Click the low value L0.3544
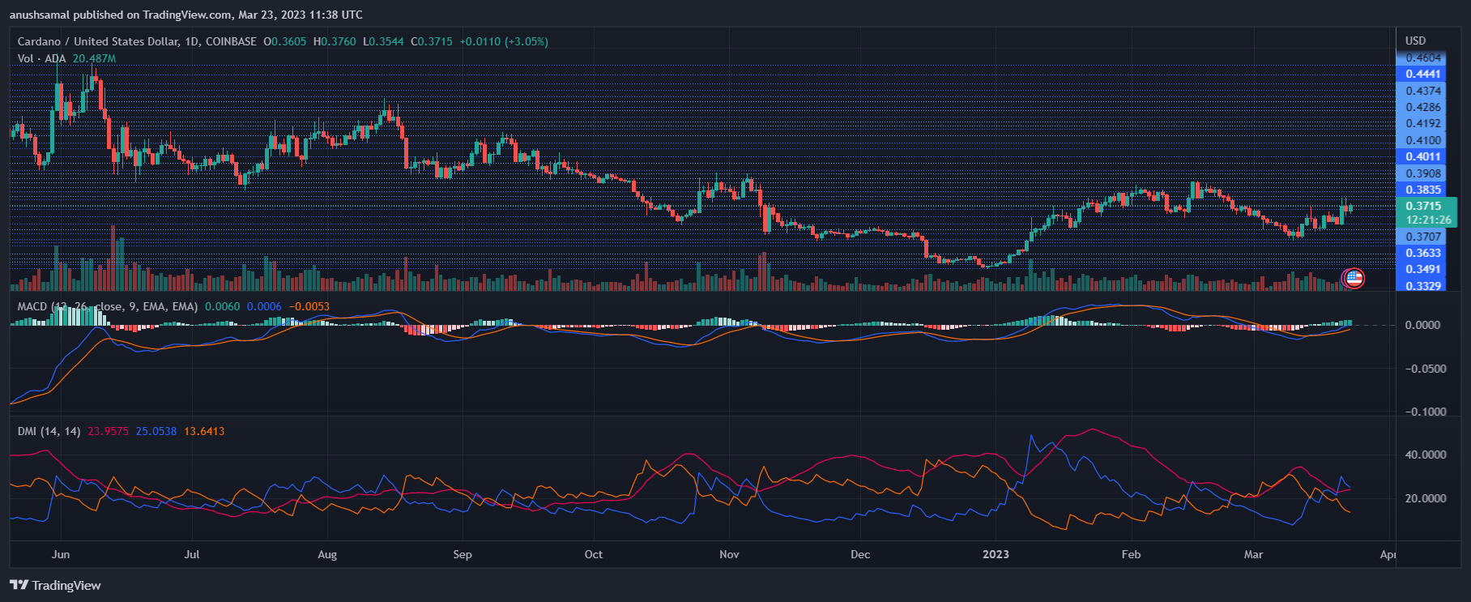Screen dimensions: 1471x602 coord(383,41)
